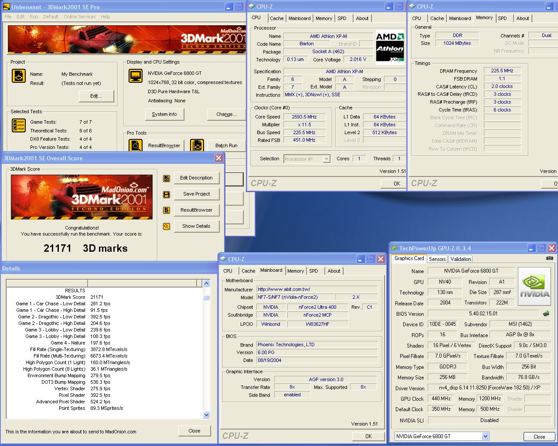
Task: Click the Core Speed 2593.5 MHz field
Action: pyautogui.click(x=304, y=117)
